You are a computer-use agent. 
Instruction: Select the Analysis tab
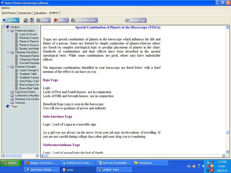54,13
